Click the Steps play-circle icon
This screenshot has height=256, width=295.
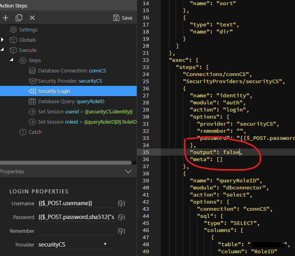coord(23,60)
